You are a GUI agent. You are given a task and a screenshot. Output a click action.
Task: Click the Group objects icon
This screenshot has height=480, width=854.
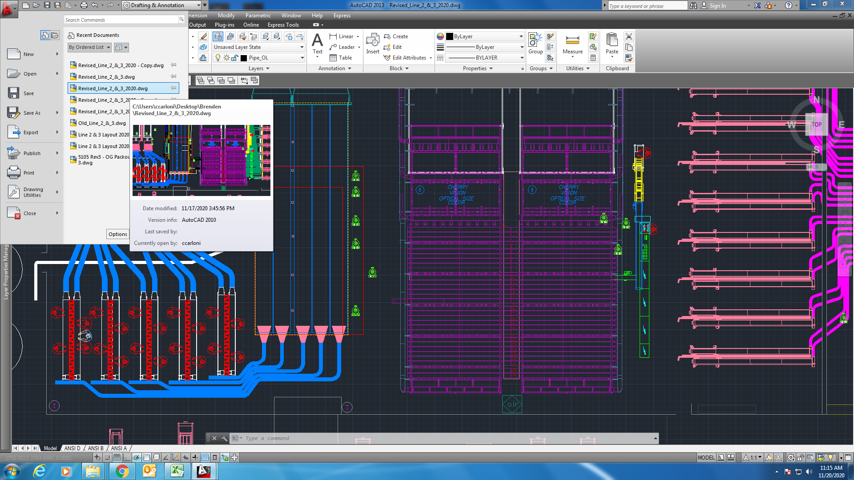click(535, 44)
